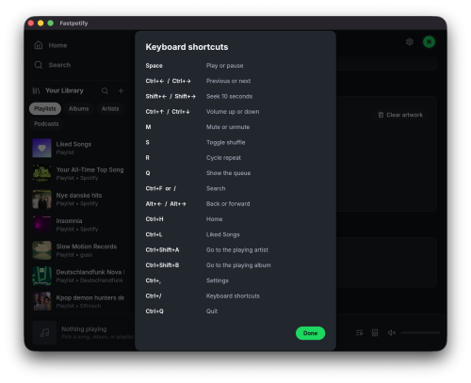The width and height of the screenshot is (471, 383).
Task: Select the Albums filter chip
Action: 78,108
